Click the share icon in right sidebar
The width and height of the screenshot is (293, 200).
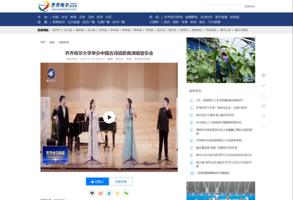coord(264,96)
